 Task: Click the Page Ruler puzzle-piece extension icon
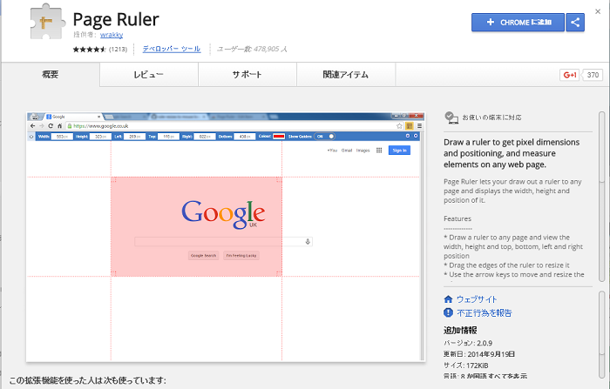(x=47, y=22)
